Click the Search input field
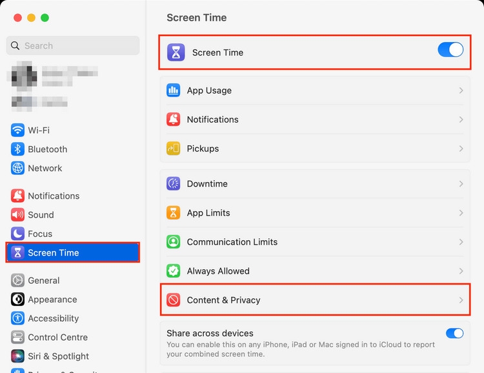484x373 pixels. 73,46
